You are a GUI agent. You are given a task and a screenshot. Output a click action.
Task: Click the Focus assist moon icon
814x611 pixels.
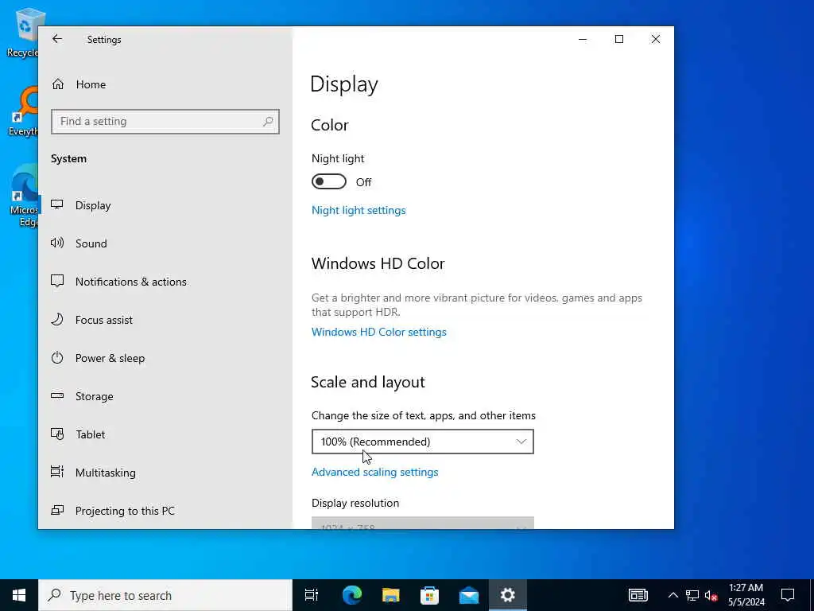tap(57, 320)
